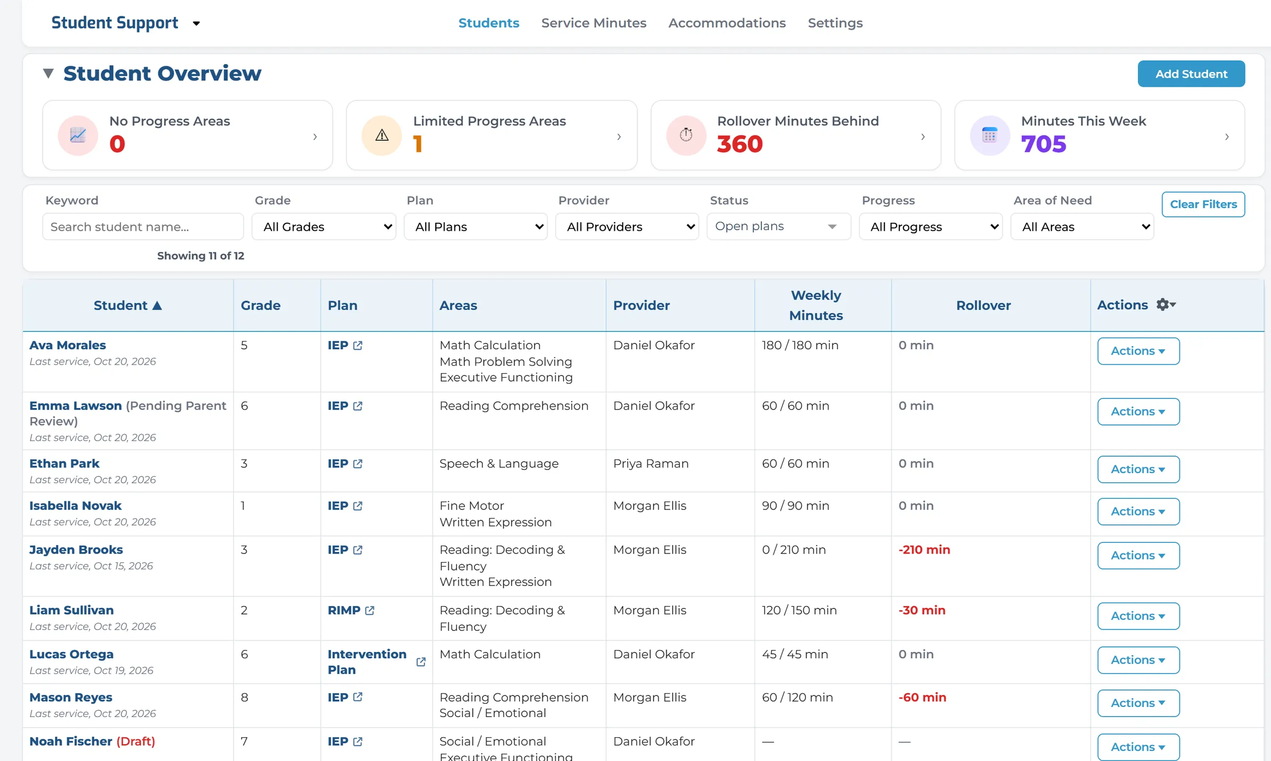Open Lucas Ortega student name link

click(71, 654)
